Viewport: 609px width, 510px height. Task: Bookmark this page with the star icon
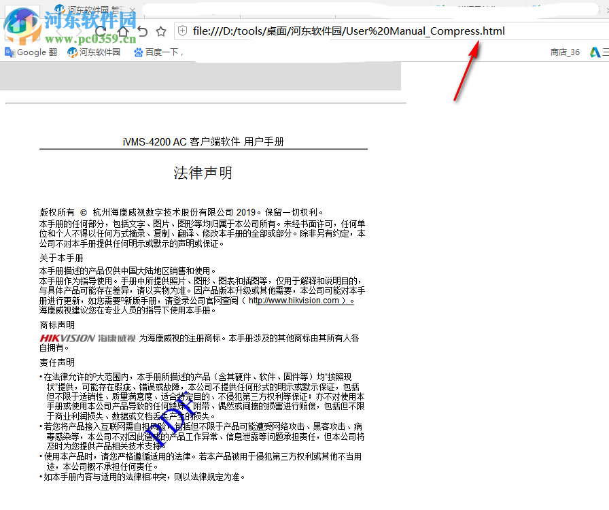coord(161,31)
